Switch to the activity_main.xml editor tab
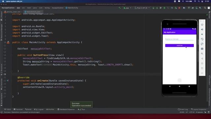Viewport: 211px width, 119px height. pyautogui.click(x=13, y=12)
